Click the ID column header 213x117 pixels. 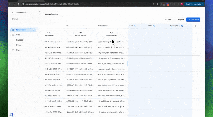(x=67, y=26)
